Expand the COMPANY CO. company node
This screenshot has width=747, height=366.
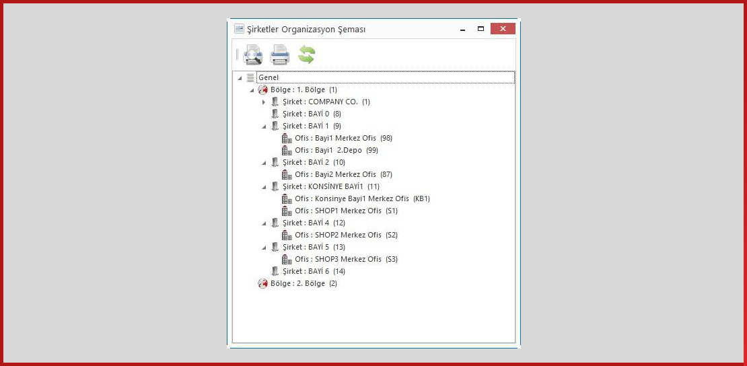pos(263,102)
